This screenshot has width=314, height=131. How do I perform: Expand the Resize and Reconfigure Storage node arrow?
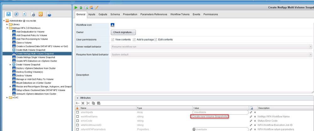(10, 87)
